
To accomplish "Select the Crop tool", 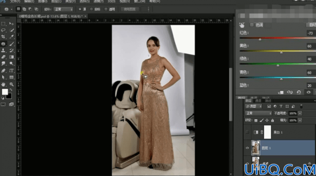I will [x=3, y=37].
